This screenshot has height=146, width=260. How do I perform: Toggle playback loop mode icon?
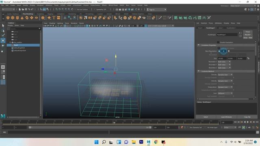point(239,127)
